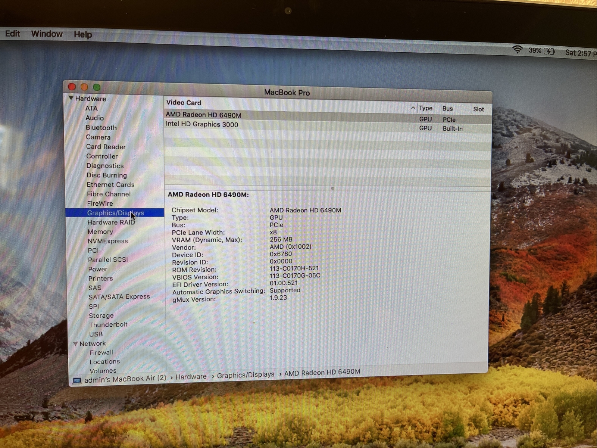Select Printers in the sidebar
This screenshot has height=448, width=597.
click(100, 279)
